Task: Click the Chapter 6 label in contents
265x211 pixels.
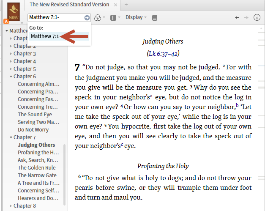Action: (25, 77)
